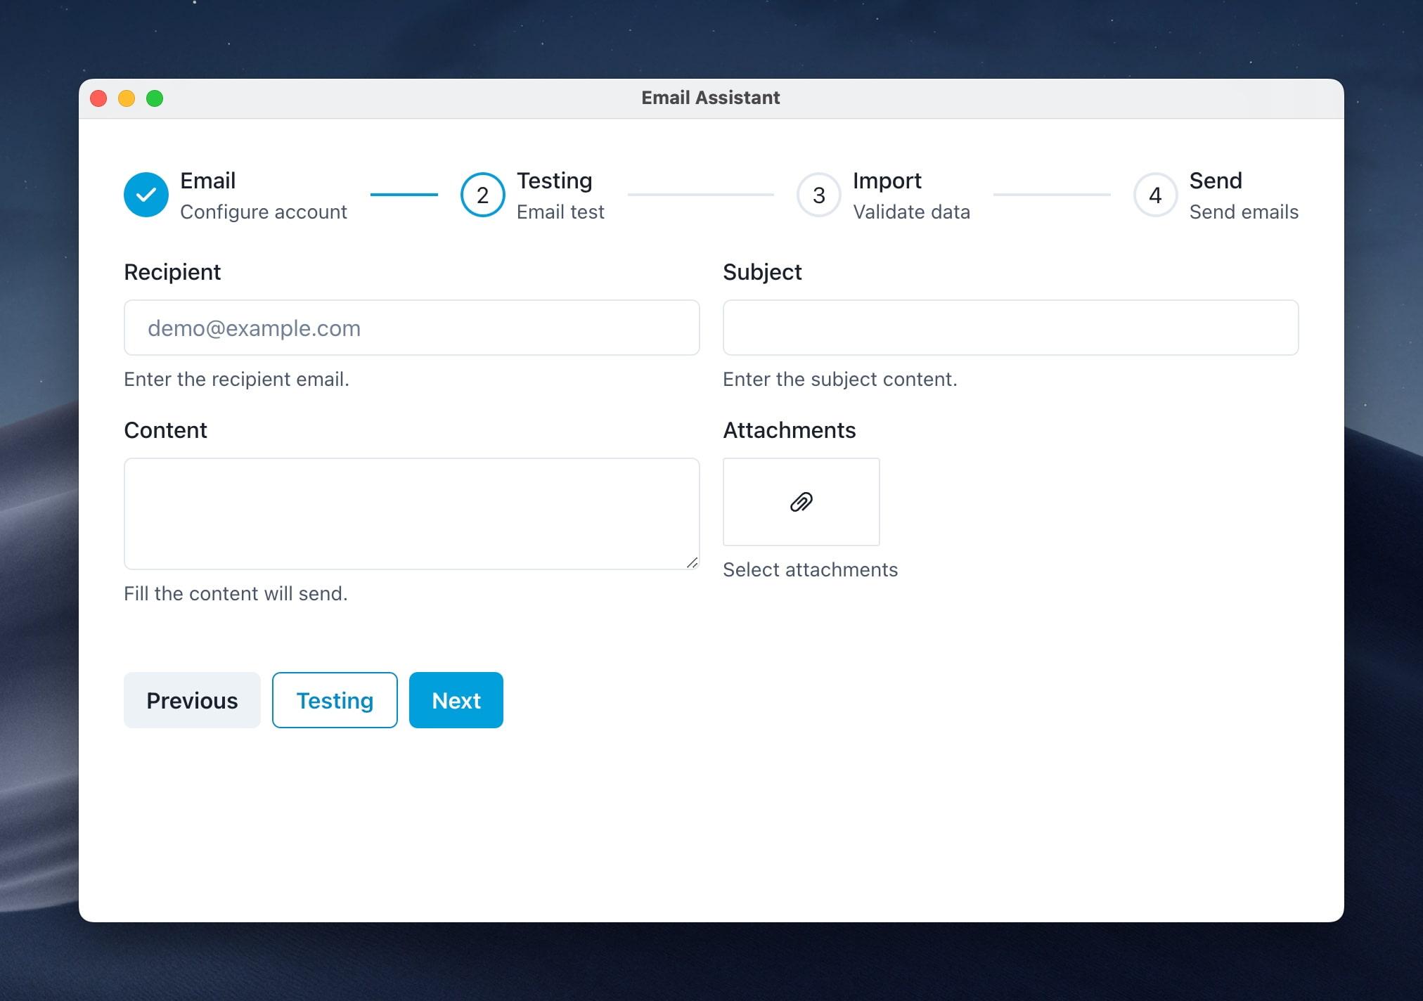Click the paperclip attachment icon
Image resolution: width=1423 pixels, height=1001 pixels.
pos(801,502)
